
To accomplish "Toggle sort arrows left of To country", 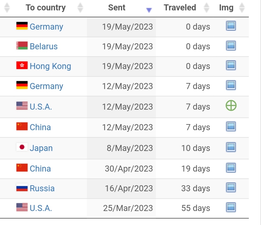I will [x=7, y=8].
